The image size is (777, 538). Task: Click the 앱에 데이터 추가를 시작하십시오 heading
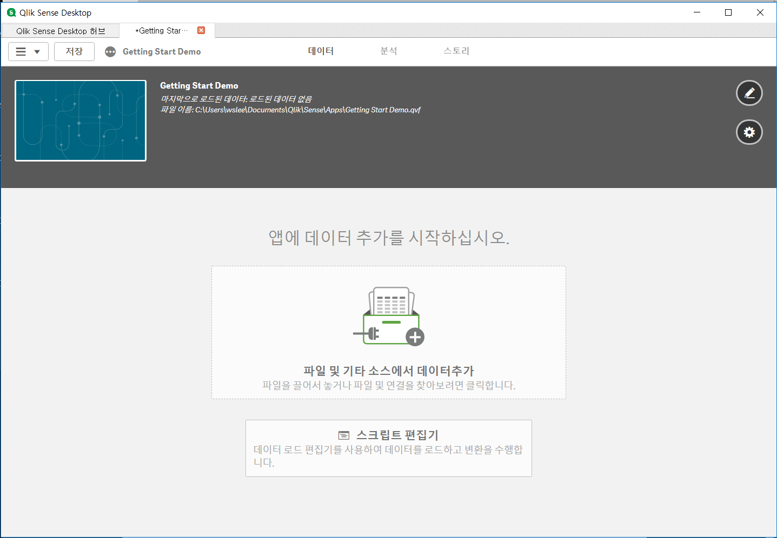[389, 237]
